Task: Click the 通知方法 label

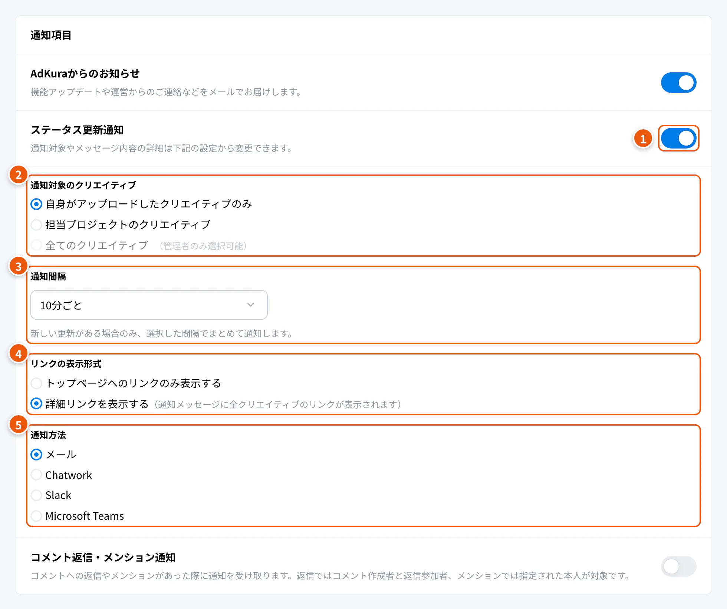Action: click(x=48, y=435)
